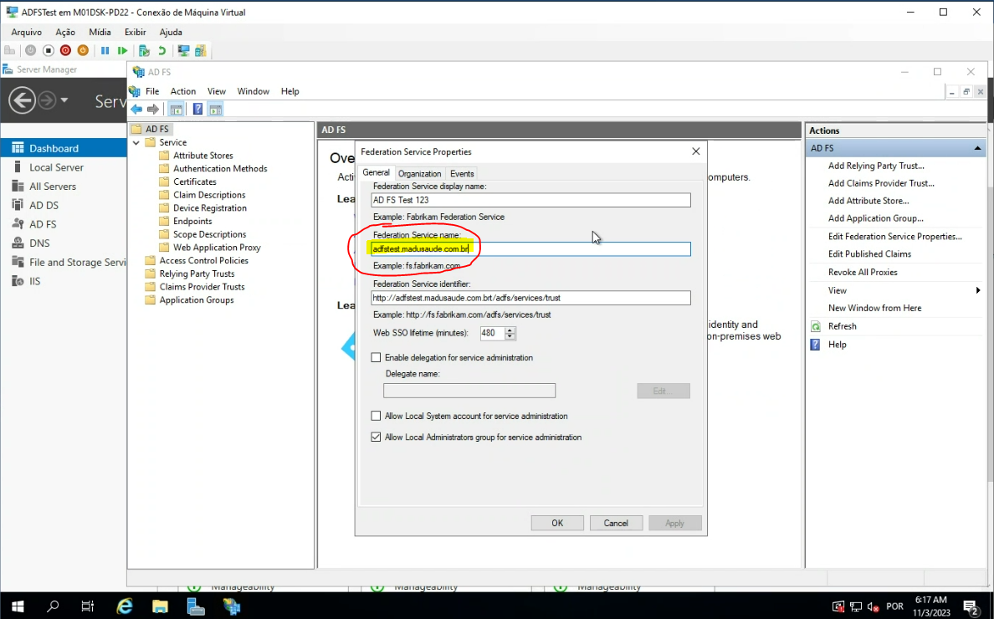994x619 pixels.
Task: Expand the View submenu arrow in Actions
Action: (978, 290)
